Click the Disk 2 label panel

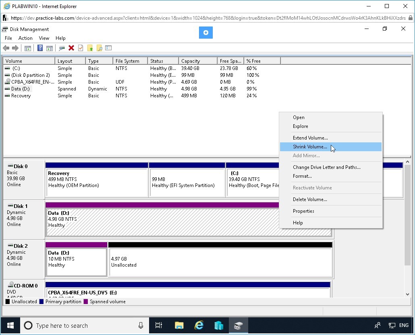click(24, 259)
